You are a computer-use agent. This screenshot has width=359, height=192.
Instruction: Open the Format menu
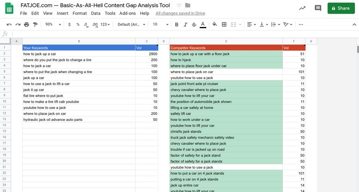79,13
